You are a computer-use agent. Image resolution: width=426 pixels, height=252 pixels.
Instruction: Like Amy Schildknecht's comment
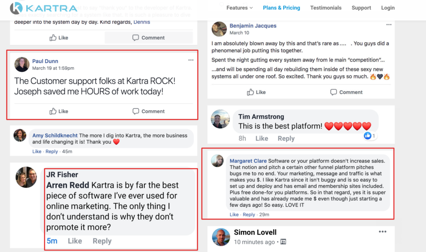pos(37,152)
